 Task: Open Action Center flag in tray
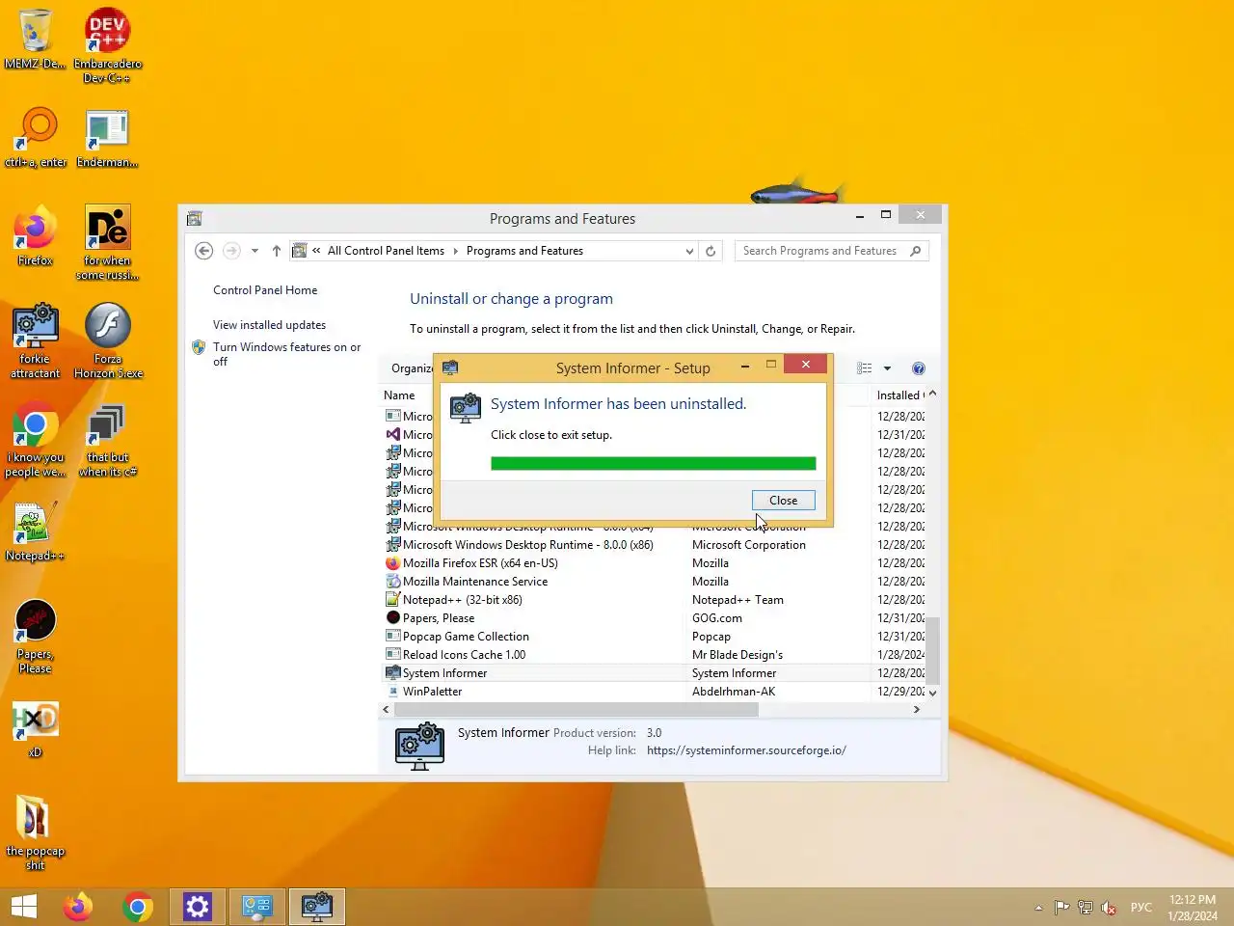[x=1061, y=908]
